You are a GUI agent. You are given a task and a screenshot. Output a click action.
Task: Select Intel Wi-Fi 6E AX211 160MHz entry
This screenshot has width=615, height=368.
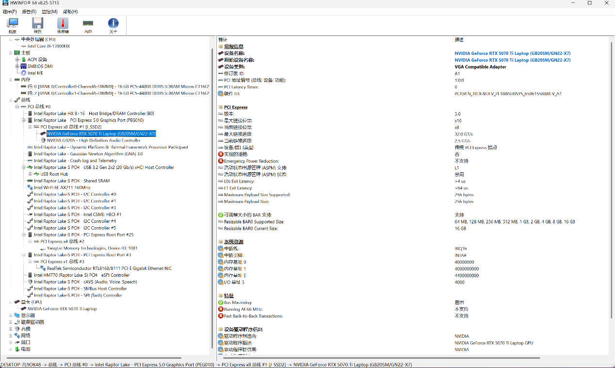click(62, 187)
